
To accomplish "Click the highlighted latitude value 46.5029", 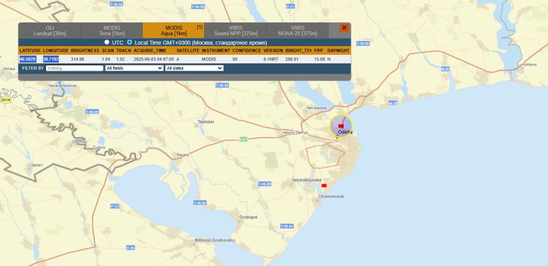I will click(27, 59).
